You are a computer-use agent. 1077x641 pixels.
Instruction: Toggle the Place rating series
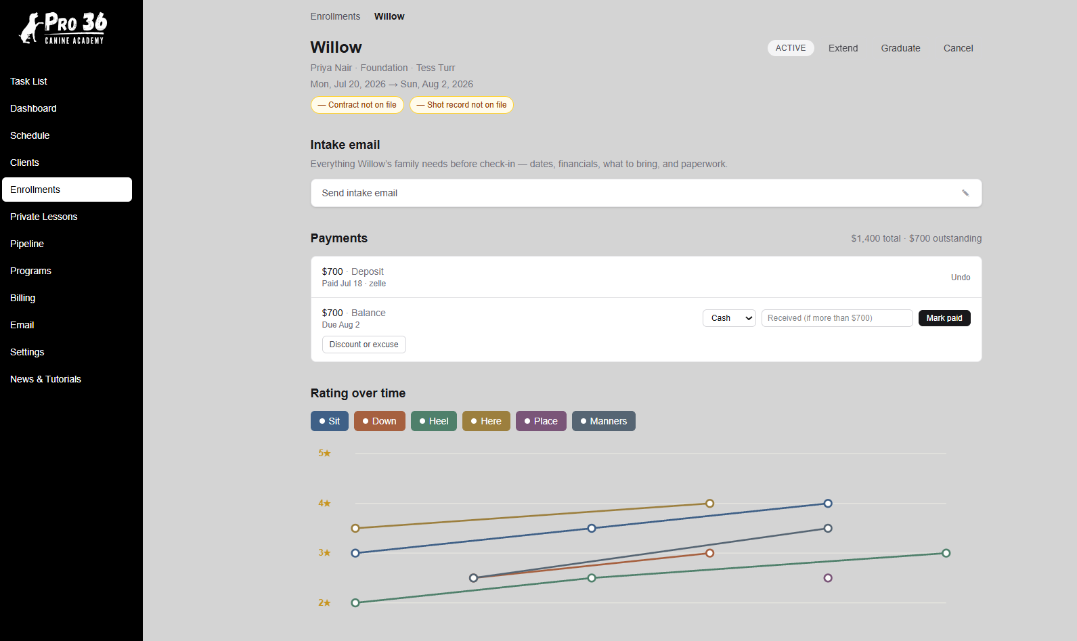(x=541, y=421)
